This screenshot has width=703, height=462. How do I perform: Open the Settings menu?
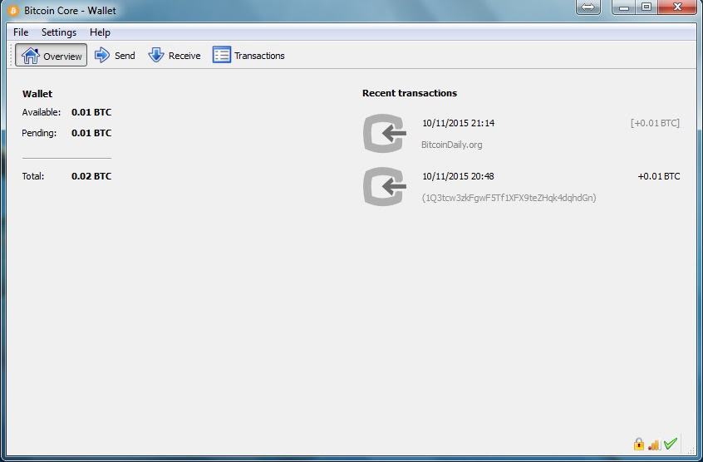point(59,32)
